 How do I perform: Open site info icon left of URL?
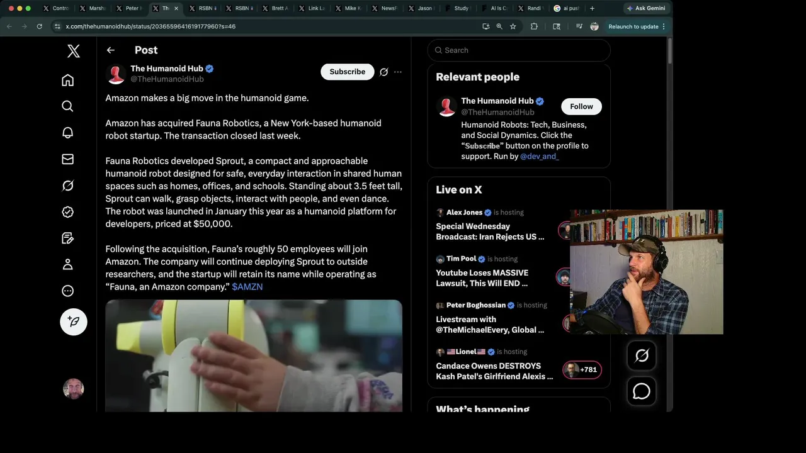point(57,26)
